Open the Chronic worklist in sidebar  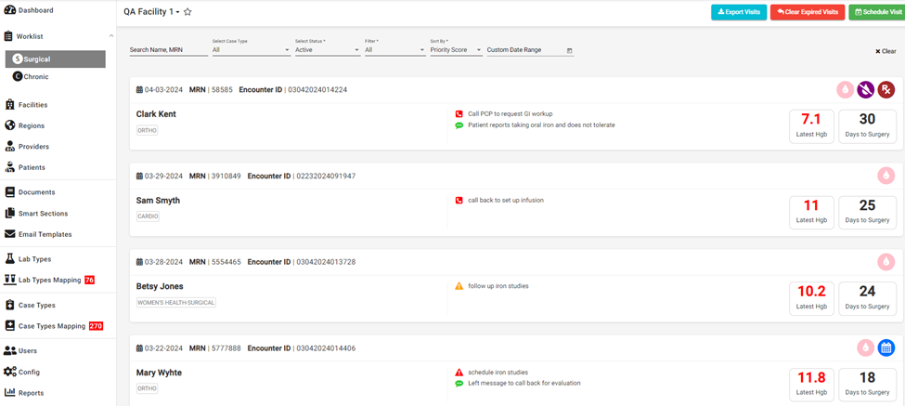(35, 77)
